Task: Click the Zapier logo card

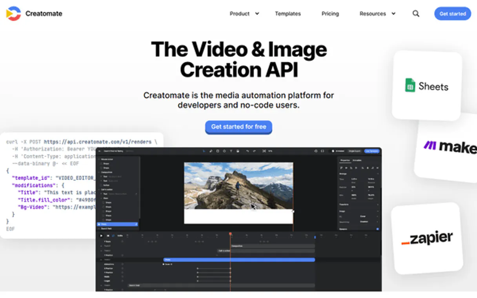Action: 427,238
